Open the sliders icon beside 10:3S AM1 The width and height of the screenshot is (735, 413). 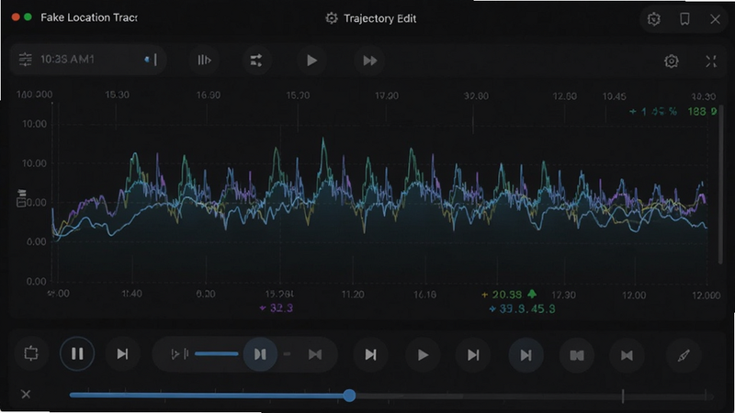point(26,60)
